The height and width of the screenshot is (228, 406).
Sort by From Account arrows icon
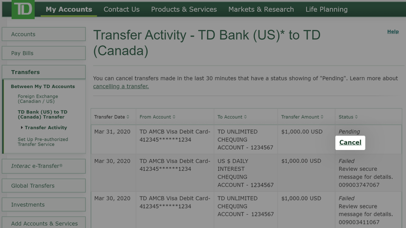[174, 117]
